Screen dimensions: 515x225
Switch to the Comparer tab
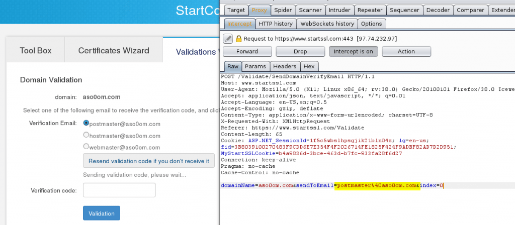click(x=470, y=10)
